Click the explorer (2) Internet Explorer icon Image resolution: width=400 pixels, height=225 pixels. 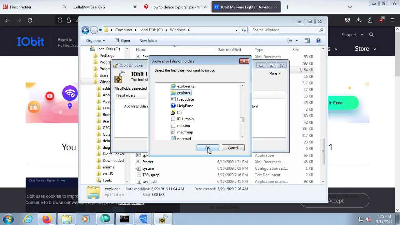click(173, 86)
